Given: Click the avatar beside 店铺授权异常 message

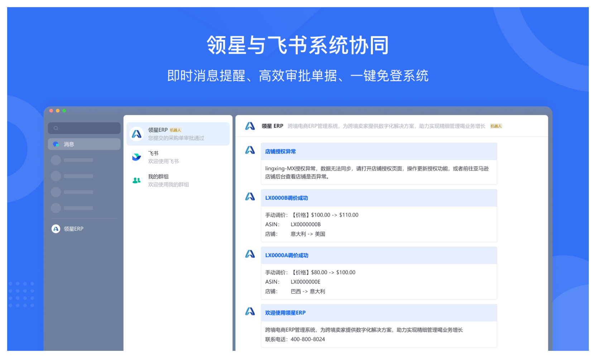Looking at the screenshot, I should [250, 150].
